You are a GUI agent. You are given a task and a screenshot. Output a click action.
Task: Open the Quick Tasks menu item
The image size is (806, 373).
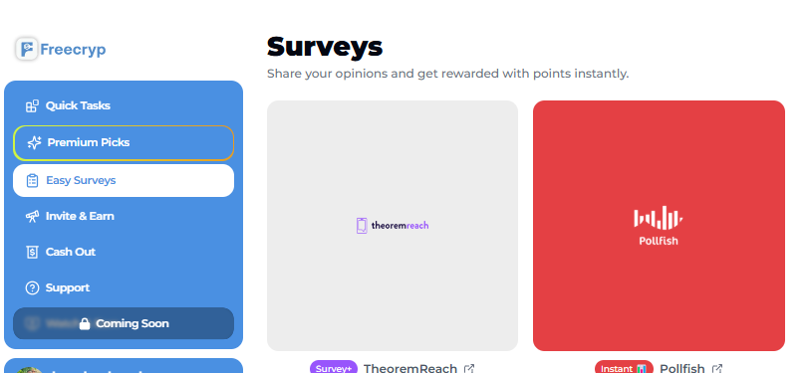(x=124, y=105)
